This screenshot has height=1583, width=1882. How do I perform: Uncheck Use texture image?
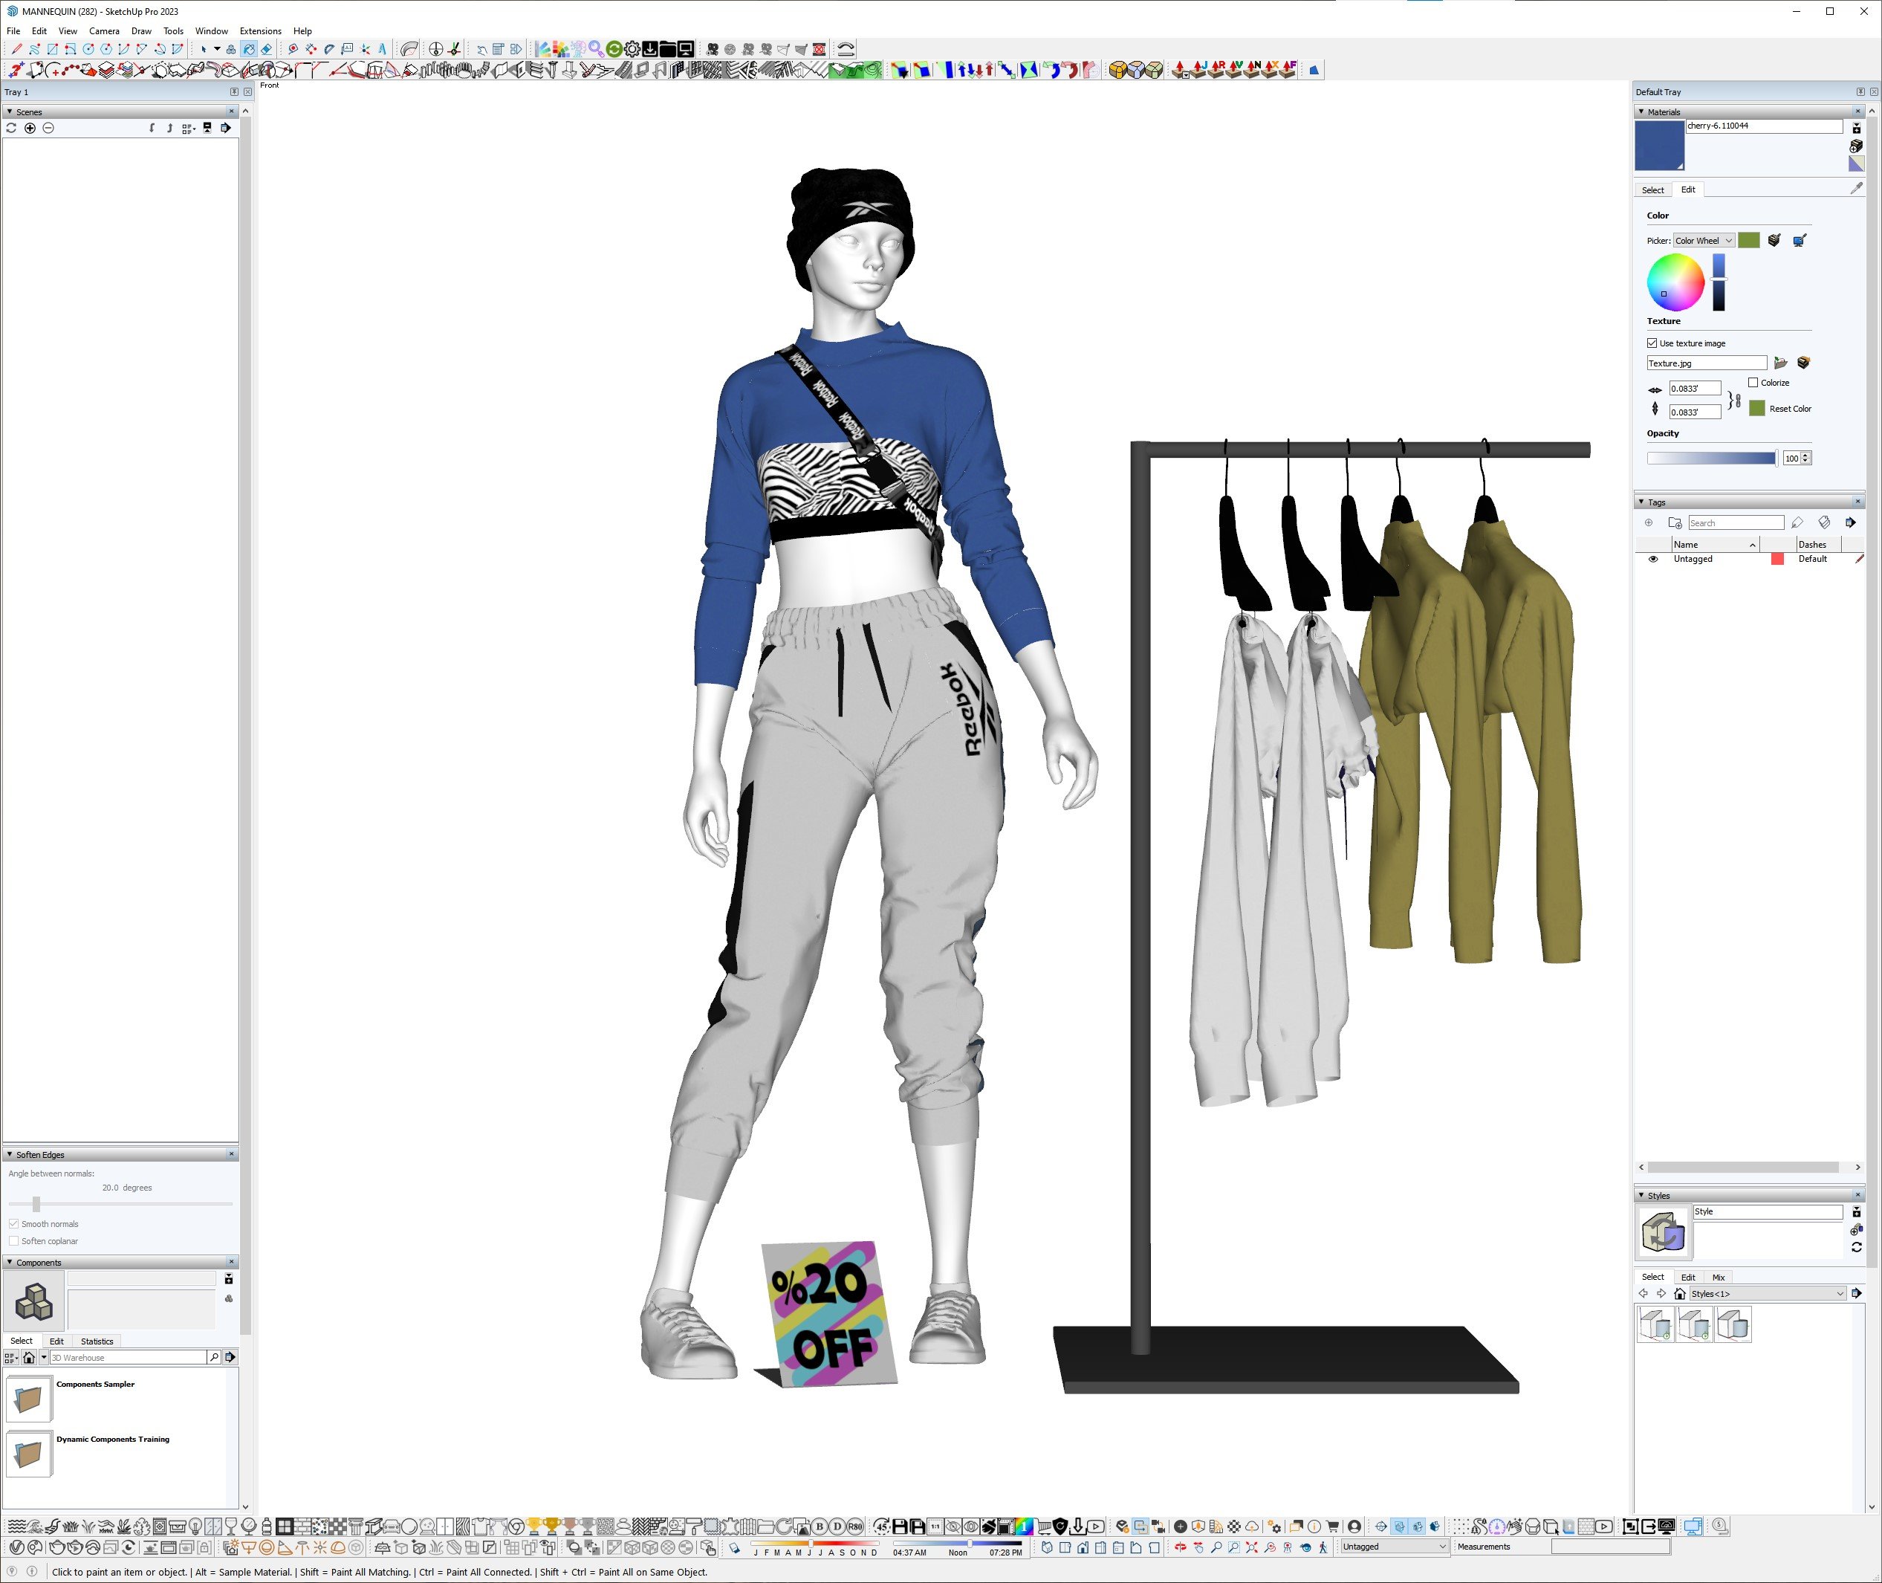1652,343
